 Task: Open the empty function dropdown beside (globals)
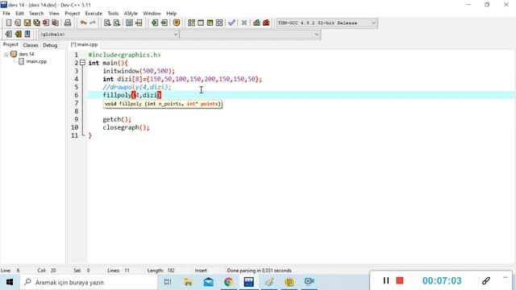tap(316, 34)
